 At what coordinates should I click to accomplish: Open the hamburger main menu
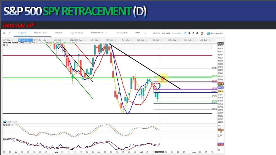coord(4,33)
